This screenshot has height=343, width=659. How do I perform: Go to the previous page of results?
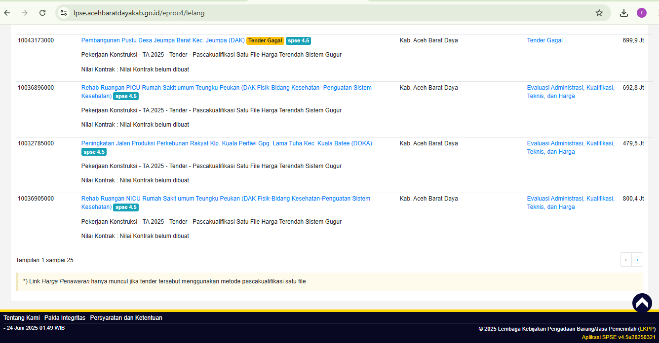626,260
